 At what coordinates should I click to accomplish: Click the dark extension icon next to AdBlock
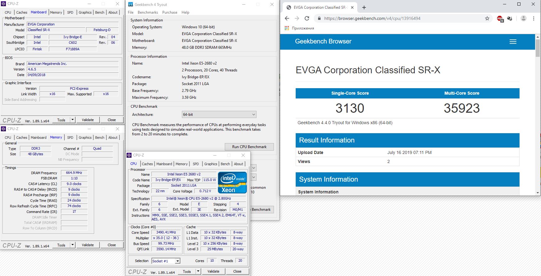(x=510, y=18)
